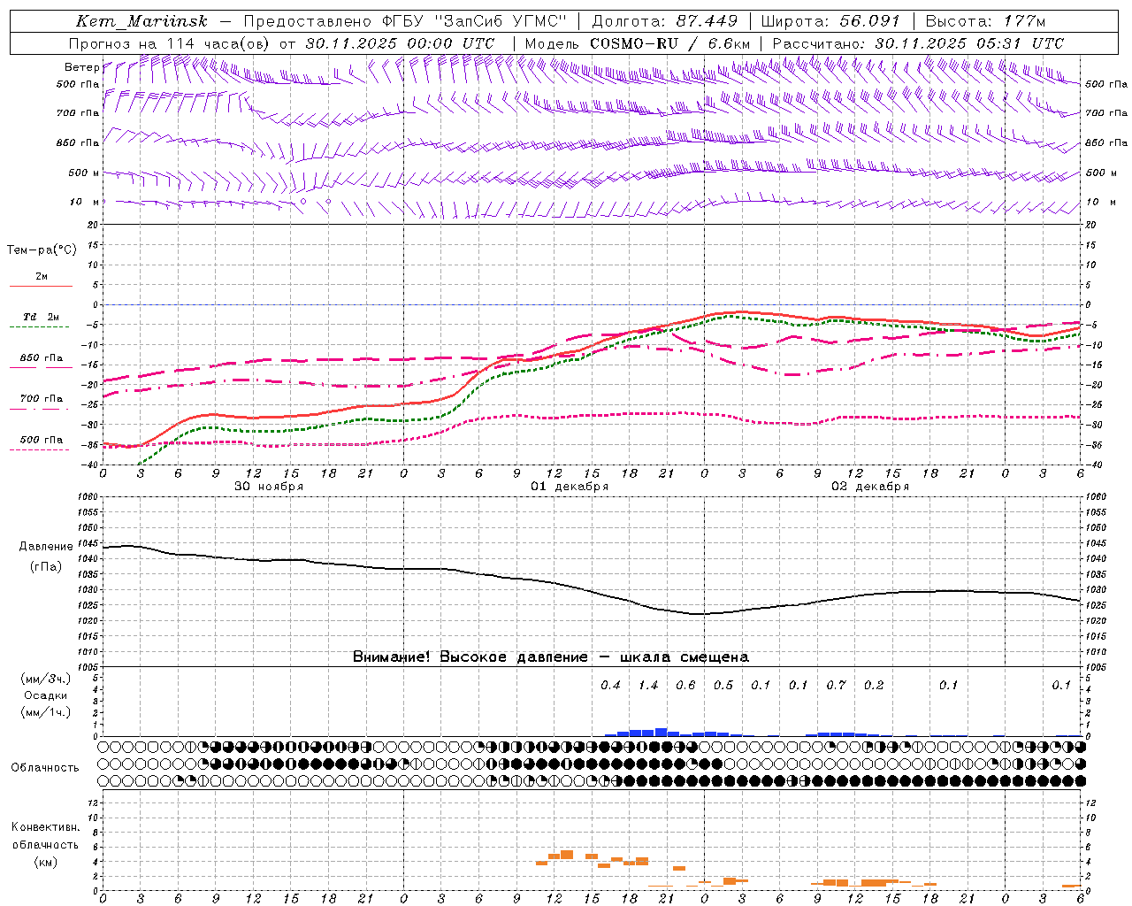Screen dimensions: 1132x906
Task: Click the '30 ноября' date label
Action: (x=269, y=487)
